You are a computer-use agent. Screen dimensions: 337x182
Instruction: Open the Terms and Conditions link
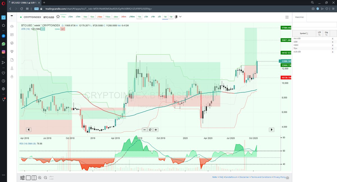tap(261, 177)
